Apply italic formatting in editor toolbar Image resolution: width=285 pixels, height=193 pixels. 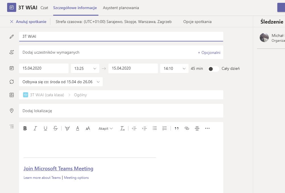35,128
